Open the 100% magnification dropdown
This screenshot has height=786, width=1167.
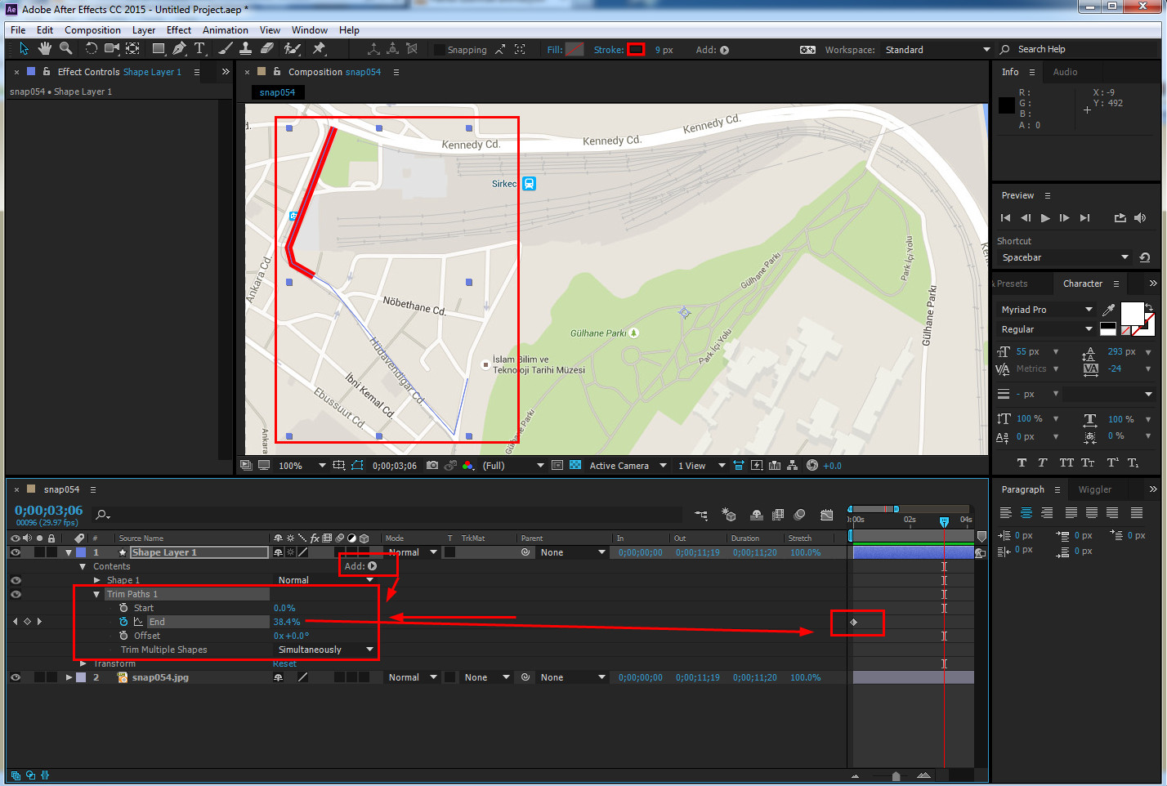point(302,466)
